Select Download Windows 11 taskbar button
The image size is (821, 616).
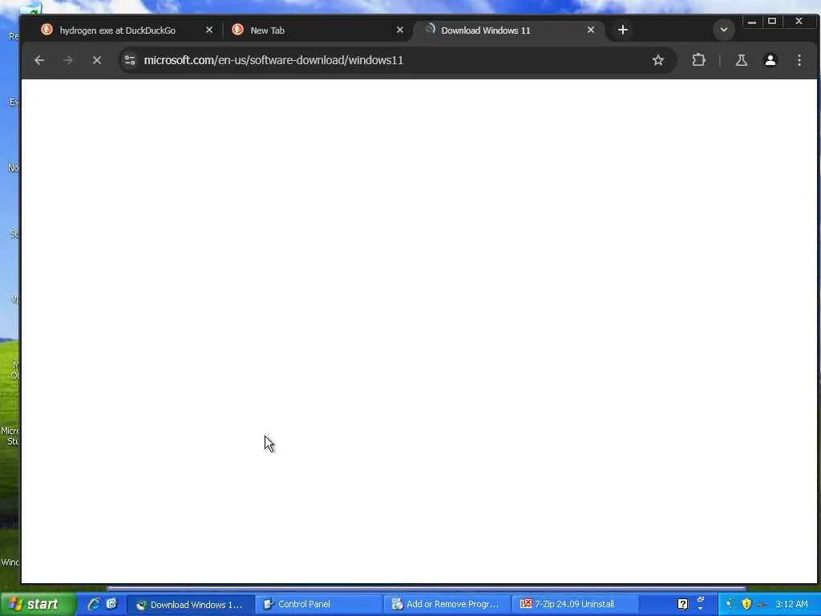191,605
